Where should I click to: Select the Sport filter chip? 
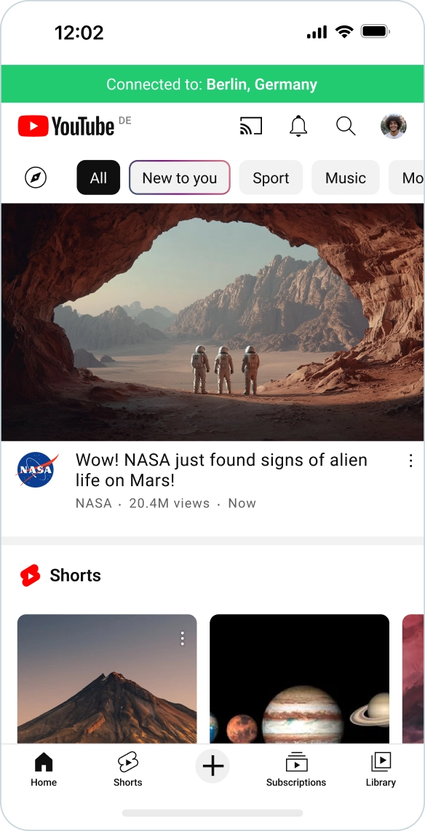(271, 178)
